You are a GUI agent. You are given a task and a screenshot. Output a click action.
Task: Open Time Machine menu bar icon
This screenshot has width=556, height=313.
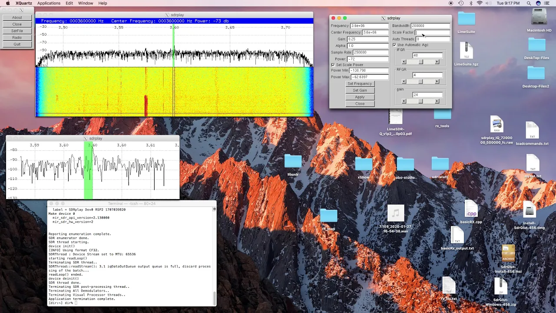pyautogui.click(x=460, y=3)
